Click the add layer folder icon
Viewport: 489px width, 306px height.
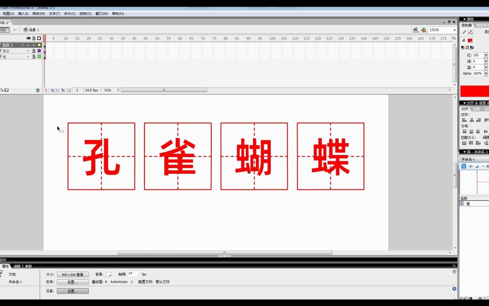(x=7, y=90)
